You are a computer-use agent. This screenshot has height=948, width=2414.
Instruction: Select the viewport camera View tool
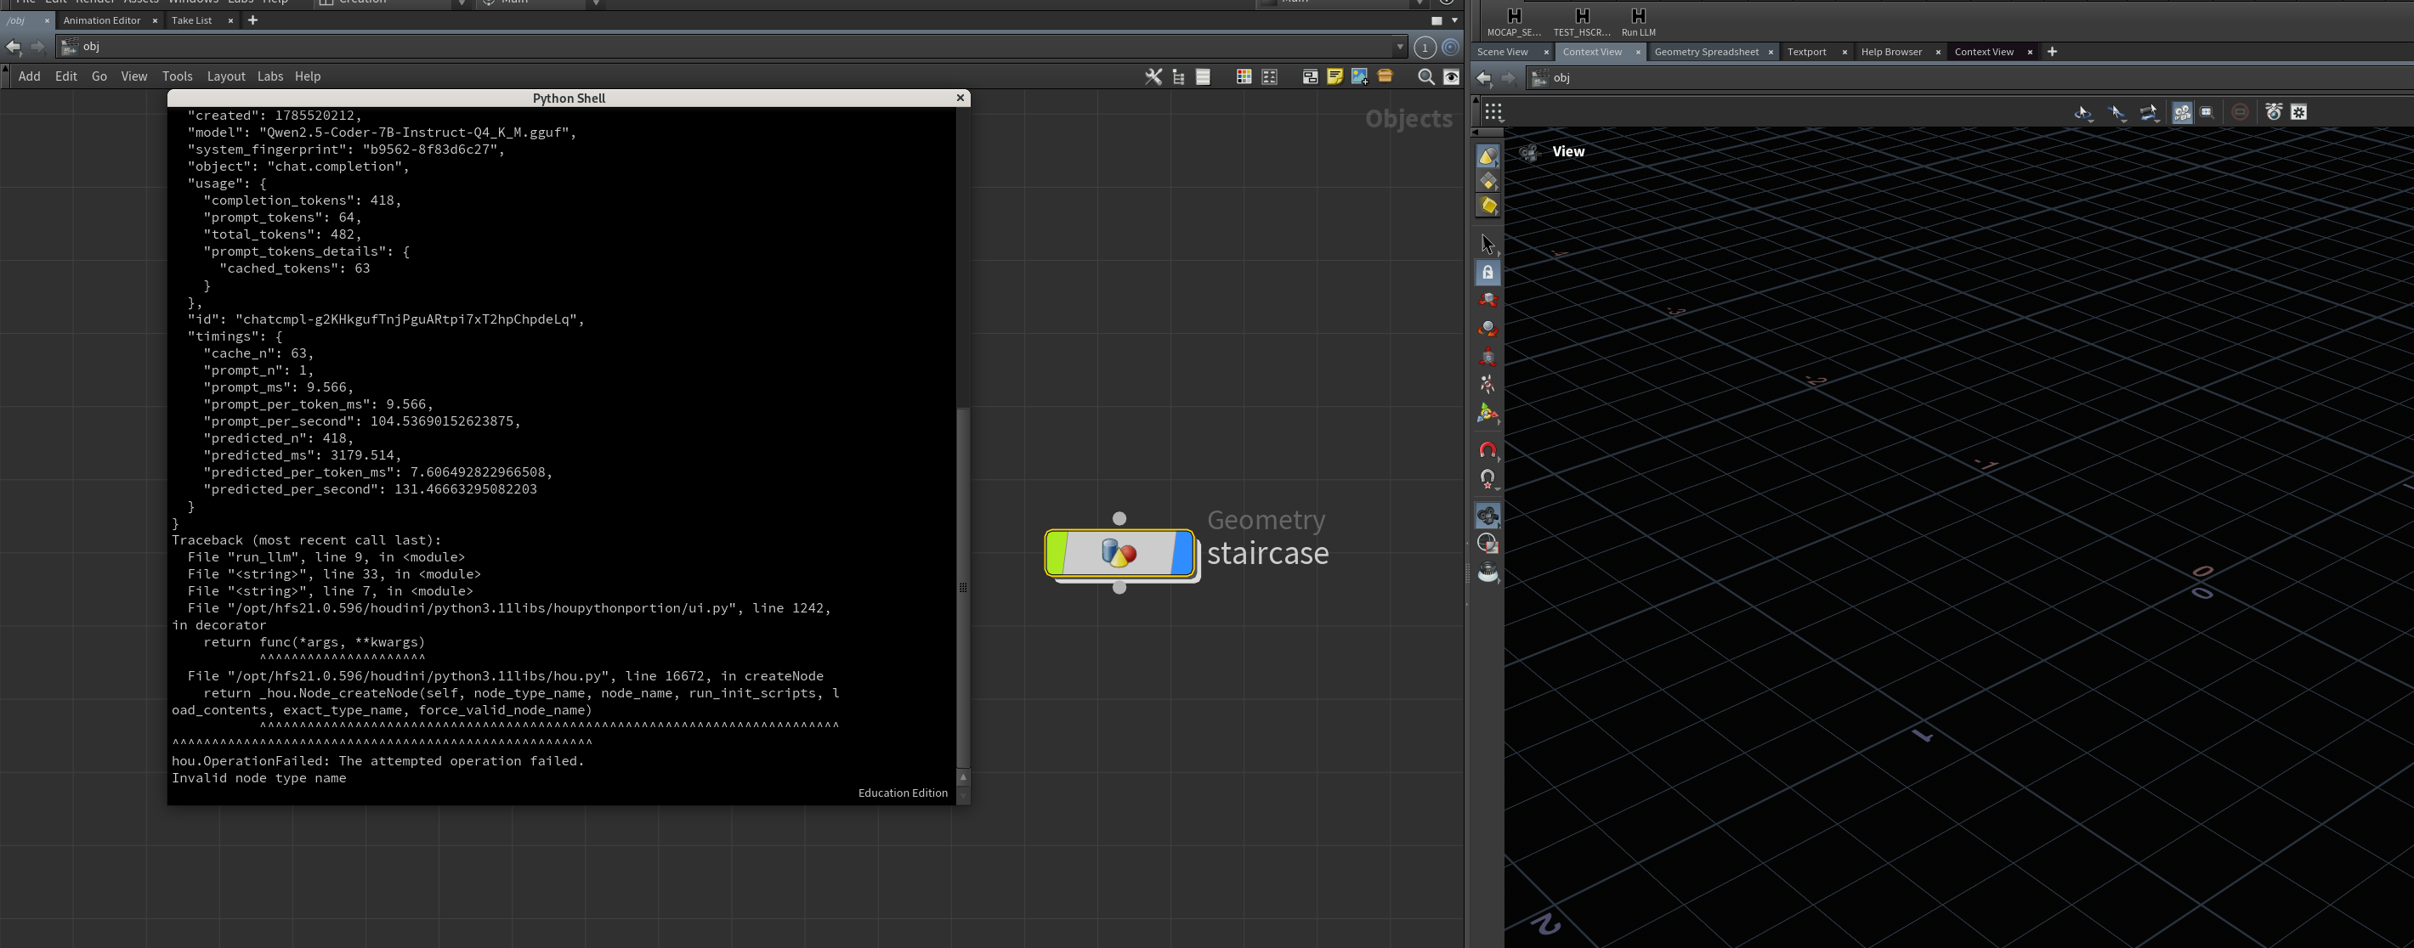click(1487, 516)
